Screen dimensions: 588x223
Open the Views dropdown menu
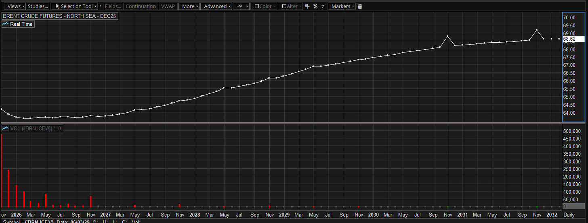point(15,6)
